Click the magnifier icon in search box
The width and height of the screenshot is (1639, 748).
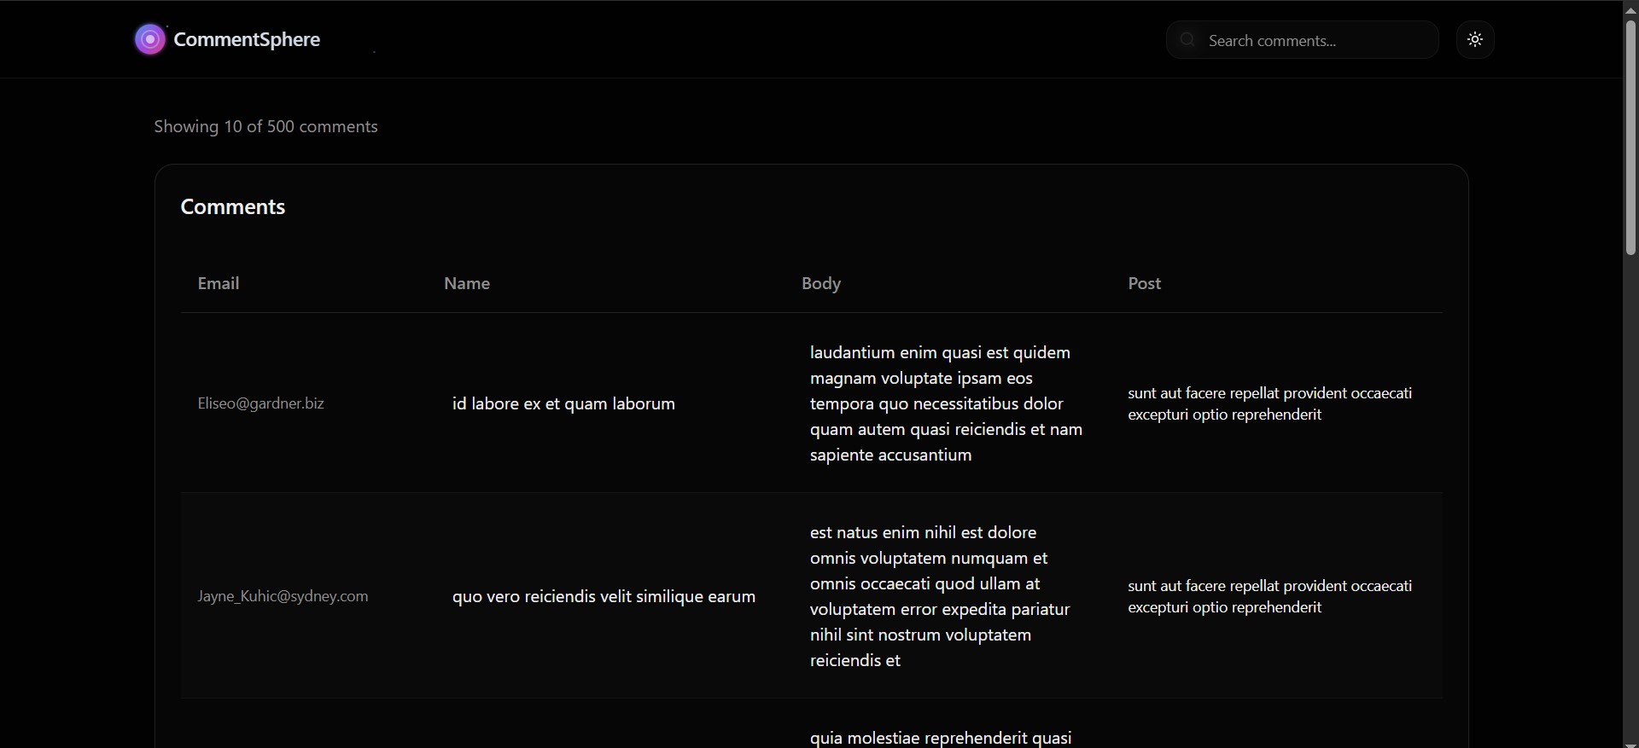(1187, 39)
